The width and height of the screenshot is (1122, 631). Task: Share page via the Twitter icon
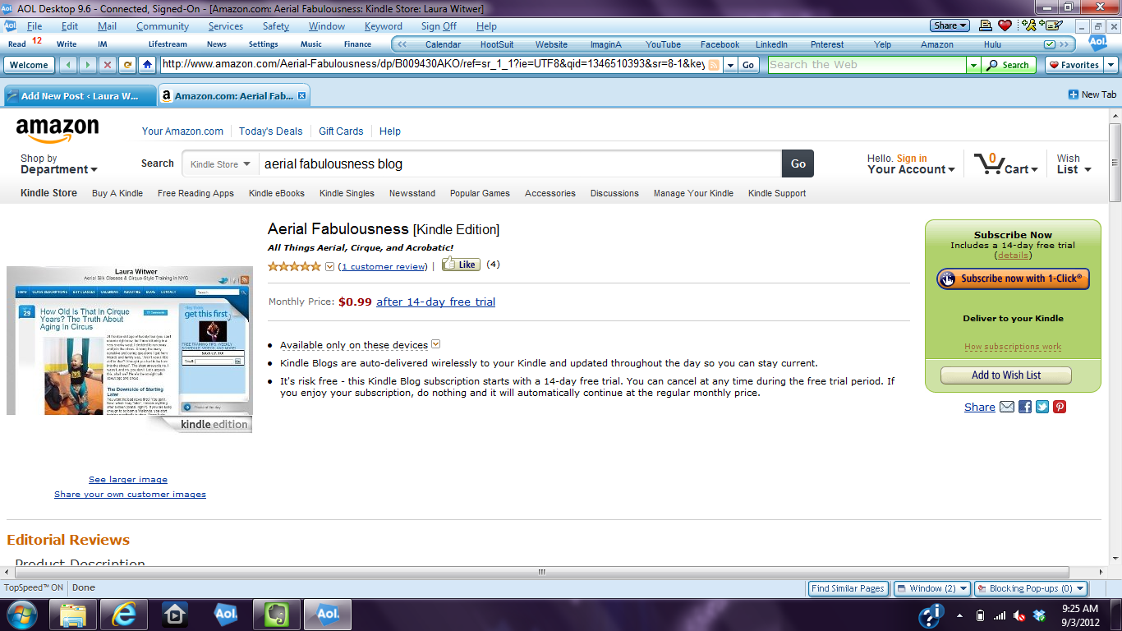(1042, 407)
